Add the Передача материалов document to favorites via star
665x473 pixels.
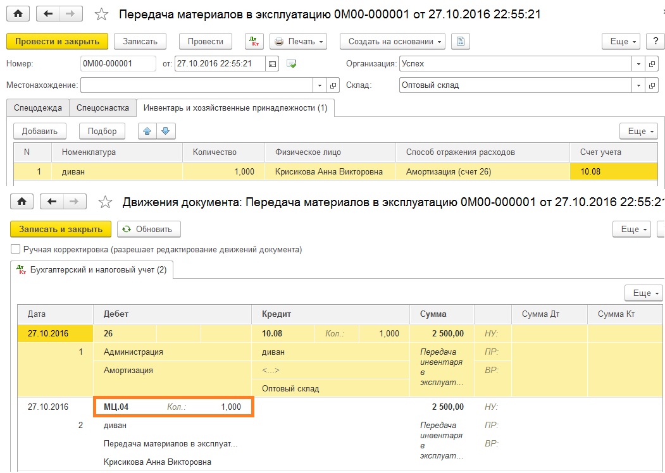(x=101, y=15)
